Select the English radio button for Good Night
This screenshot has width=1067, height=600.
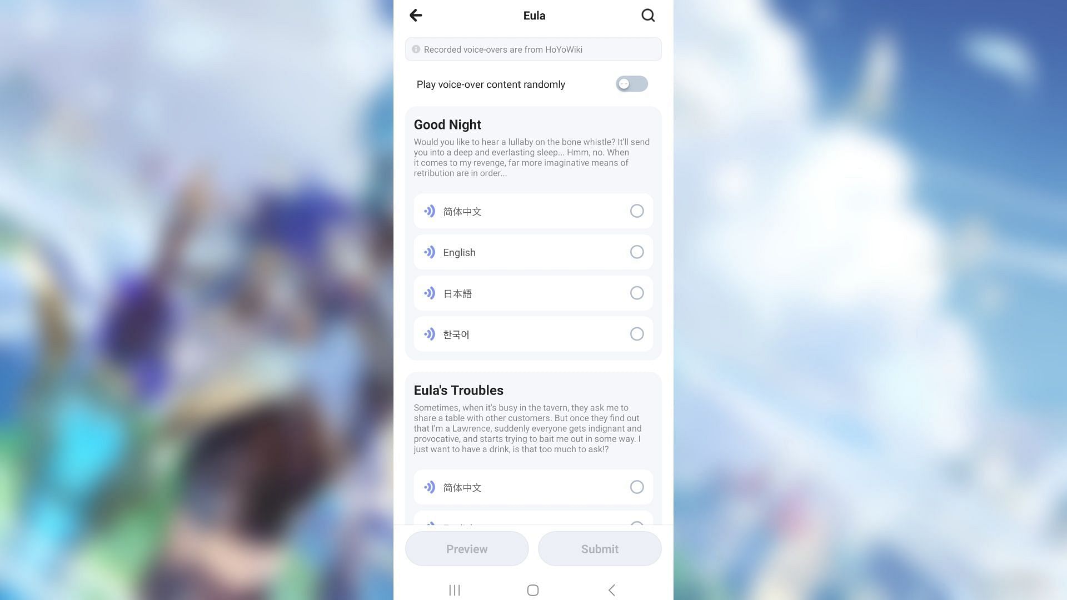[636, 252]
